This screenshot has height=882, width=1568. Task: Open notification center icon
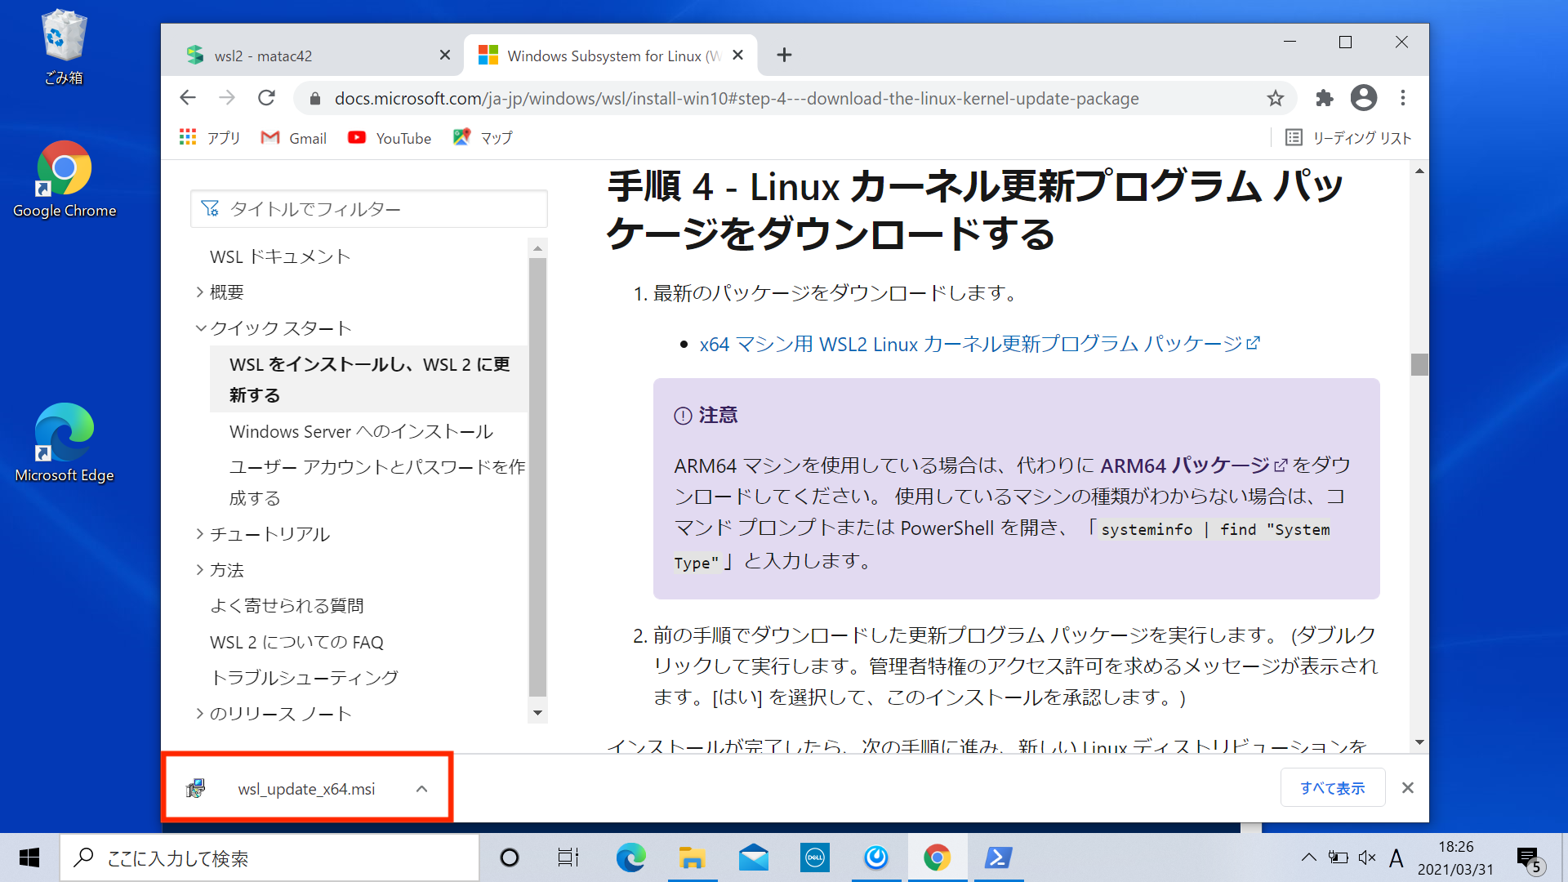click(1530, 858)
